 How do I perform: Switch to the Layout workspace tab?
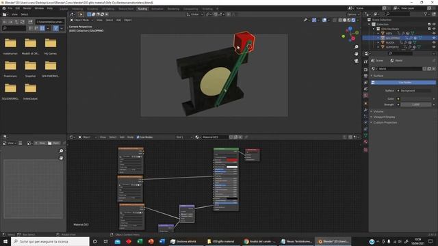tap(64, 9)
